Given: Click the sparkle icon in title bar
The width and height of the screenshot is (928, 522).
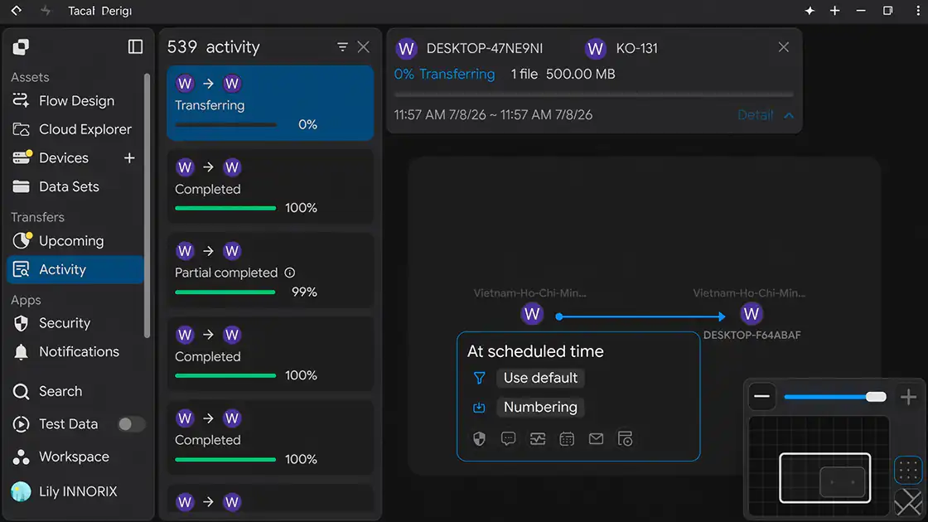Looking at the screenshot, I should coord(810,11).
